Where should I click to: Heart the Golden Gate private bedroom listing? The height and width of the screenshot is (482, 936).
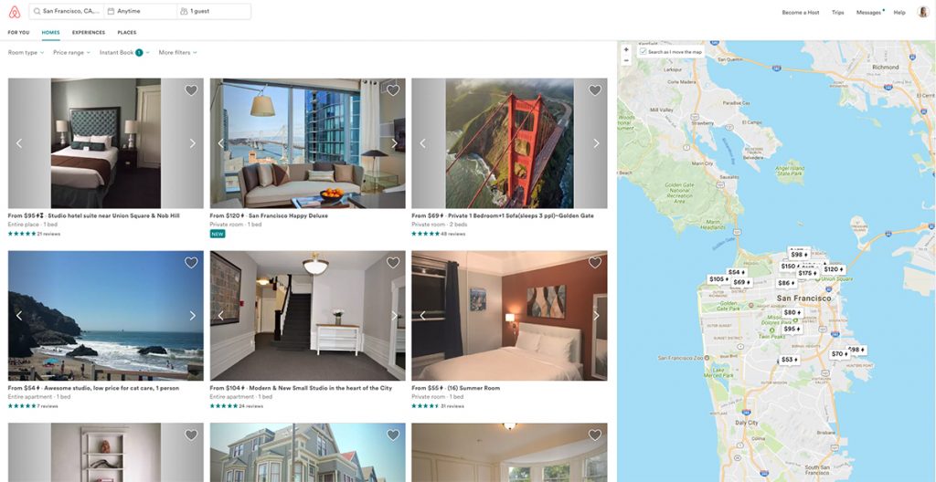tap(595, 90)
